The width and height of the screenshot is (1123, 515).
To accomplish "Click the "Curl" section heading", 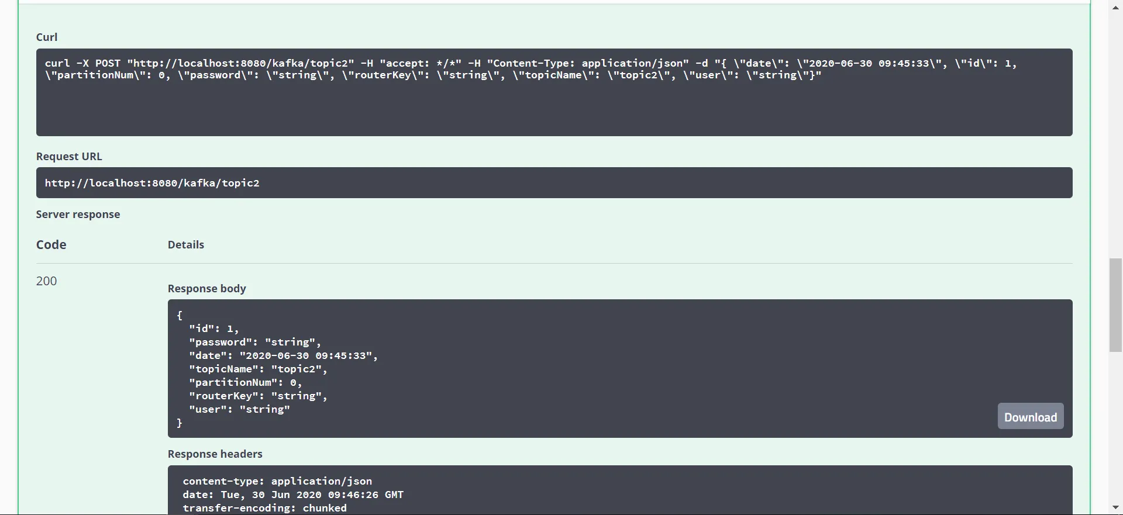I will [47, 37].
